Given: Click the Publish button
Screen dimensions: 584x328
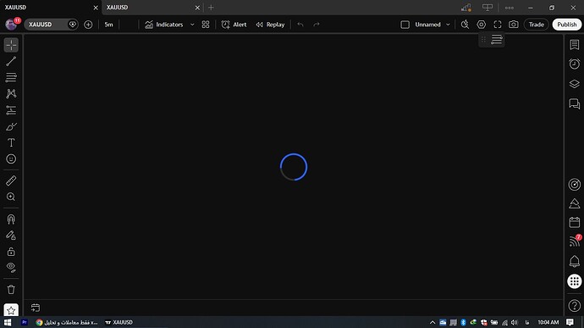Looking at the screenshot, I should (x=566, y=25).
